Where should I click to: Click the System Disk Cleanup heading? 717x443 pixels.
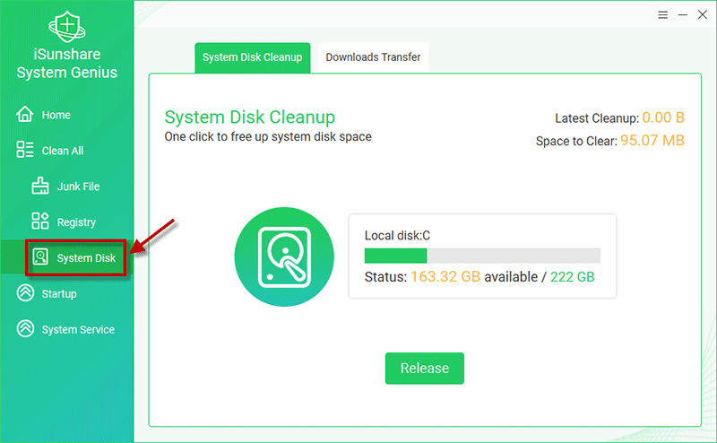(250, 117)
